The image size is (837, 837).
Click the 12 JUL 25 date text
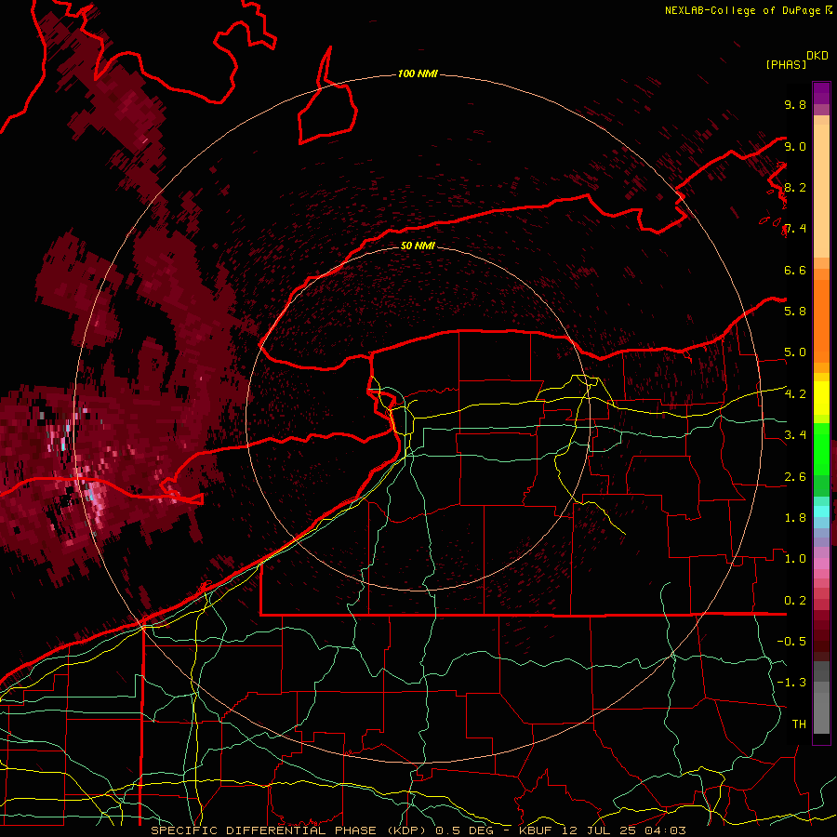click(x=597, y=830)
